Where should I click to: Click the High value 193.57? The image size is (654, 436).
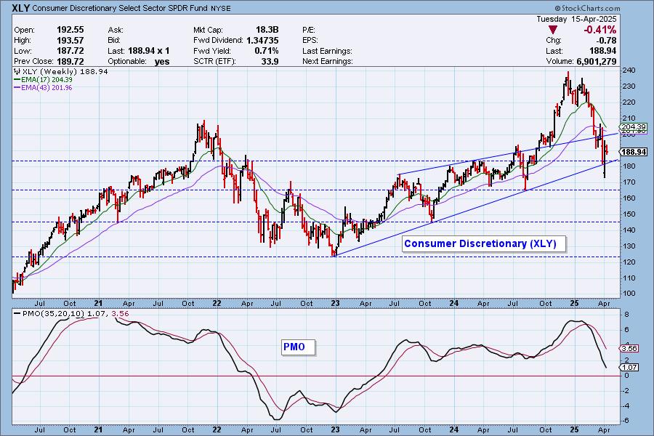pyautogui.click(x=70, y=41)
